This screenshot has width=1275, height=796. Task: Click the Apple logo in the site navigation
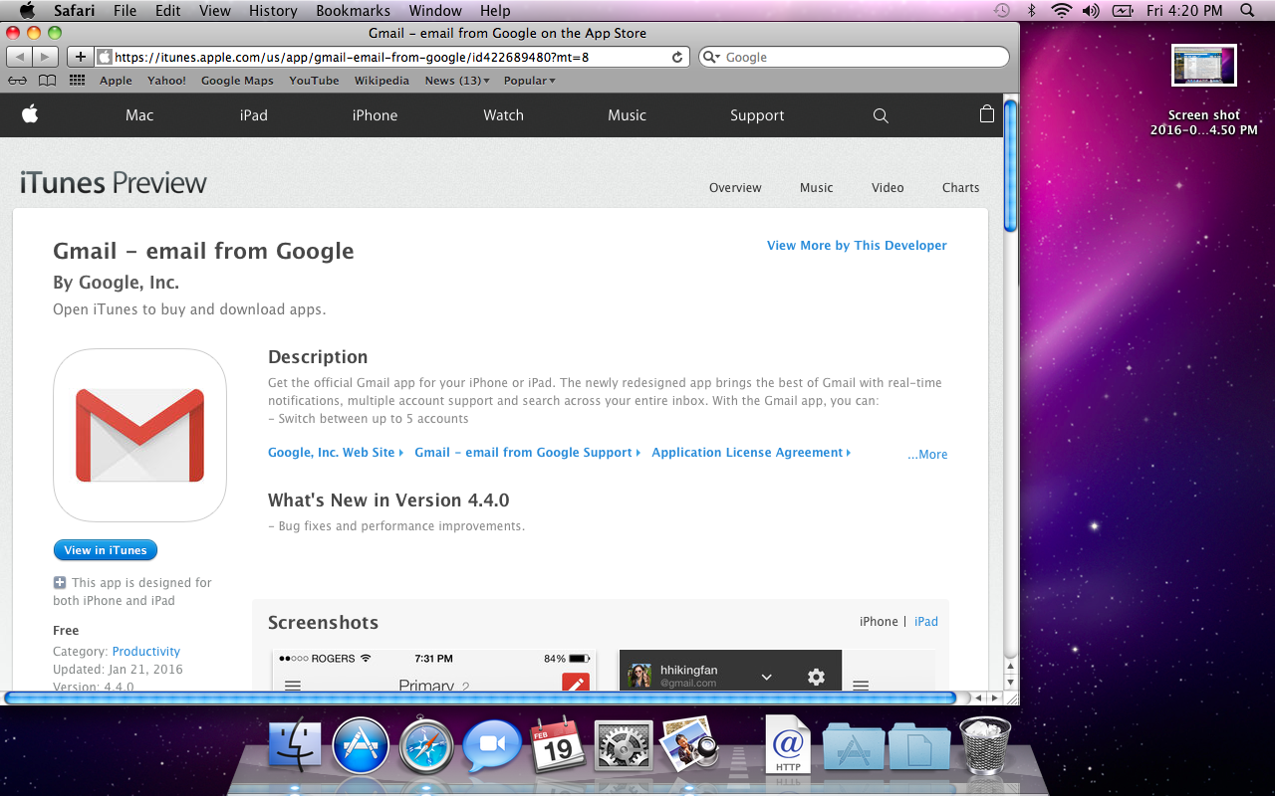coord(30,114)
